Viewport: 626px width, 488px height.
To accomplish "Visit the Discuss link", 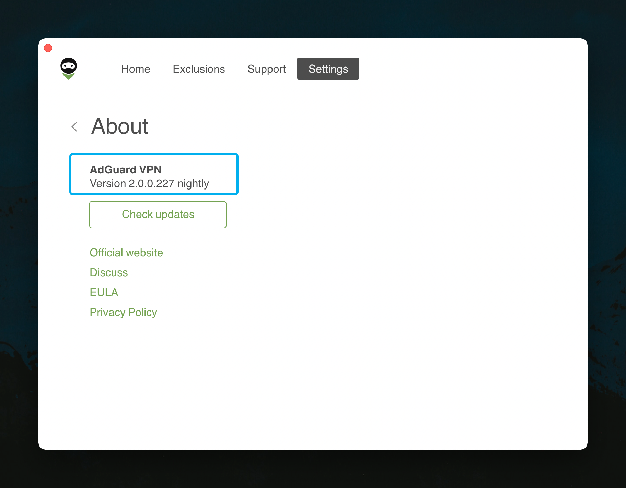I will pyautogui.click(x=109, y=272).
